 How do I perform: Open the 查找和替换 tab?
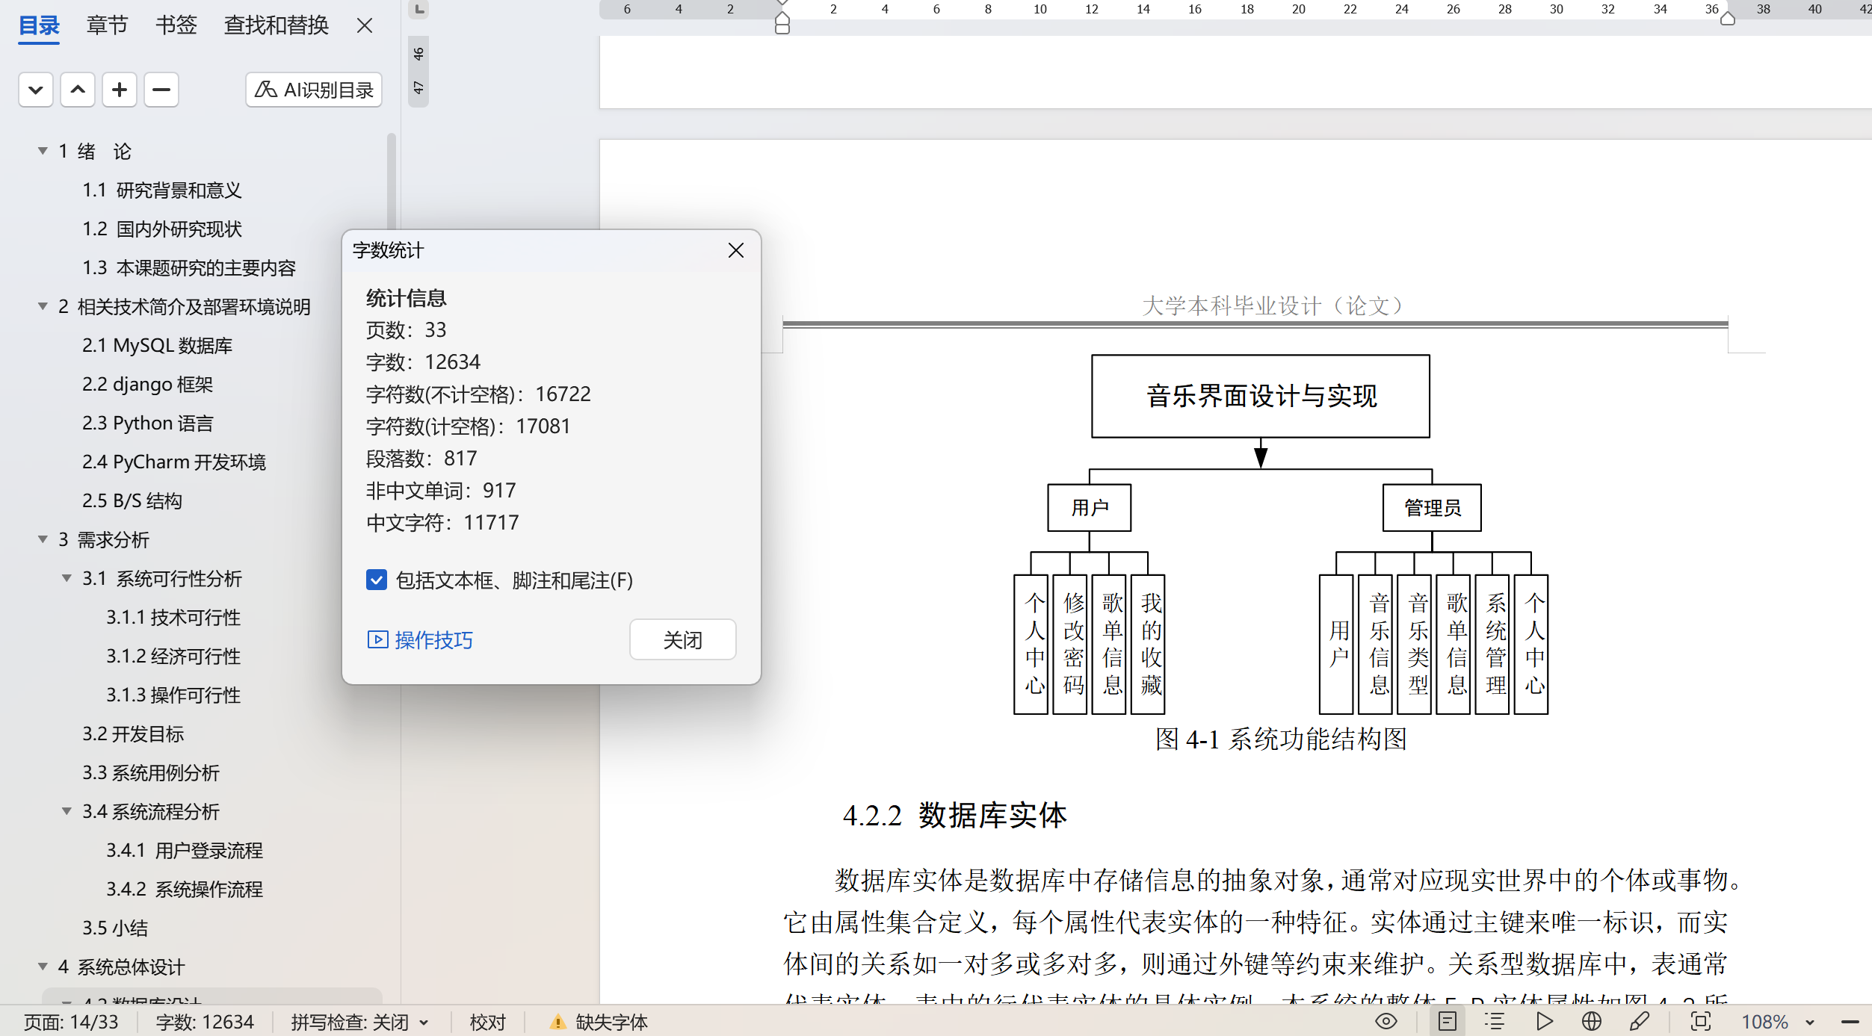click(277, 25)
